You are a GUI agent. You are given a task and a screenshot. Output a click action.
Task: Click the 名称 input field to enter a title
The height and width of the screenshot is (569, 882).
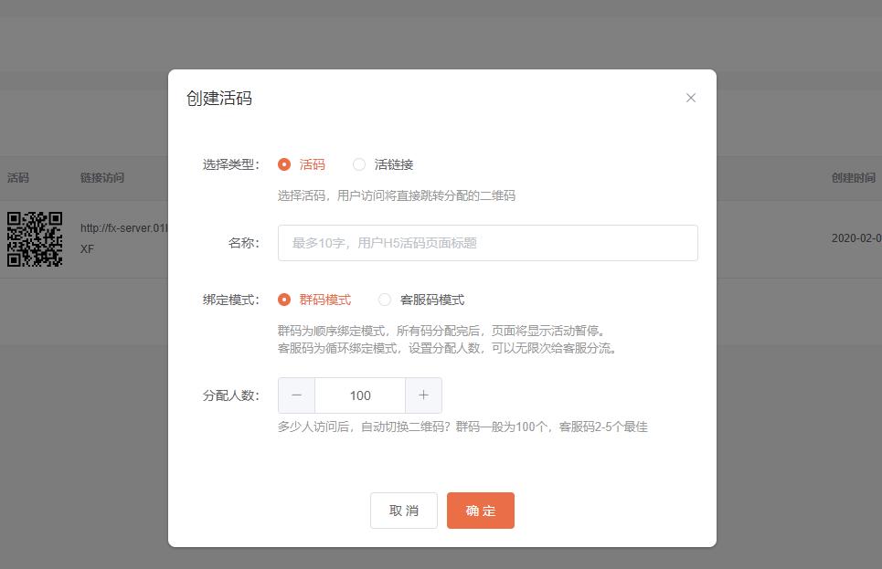tap(487, 243)
